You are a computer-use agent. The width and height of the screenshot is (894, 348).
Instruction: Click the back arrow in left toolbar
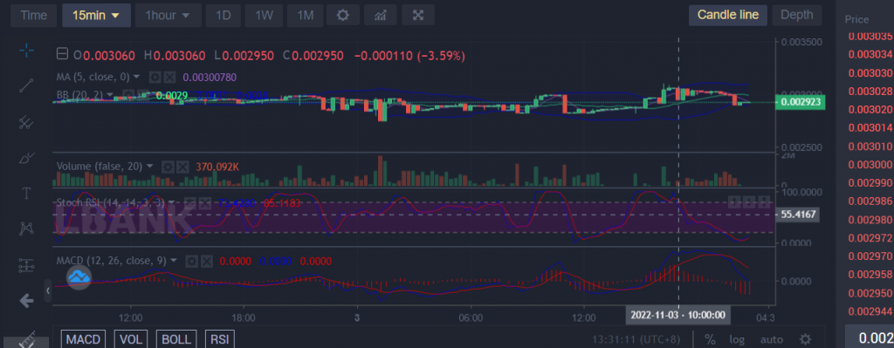pos(26,301)
